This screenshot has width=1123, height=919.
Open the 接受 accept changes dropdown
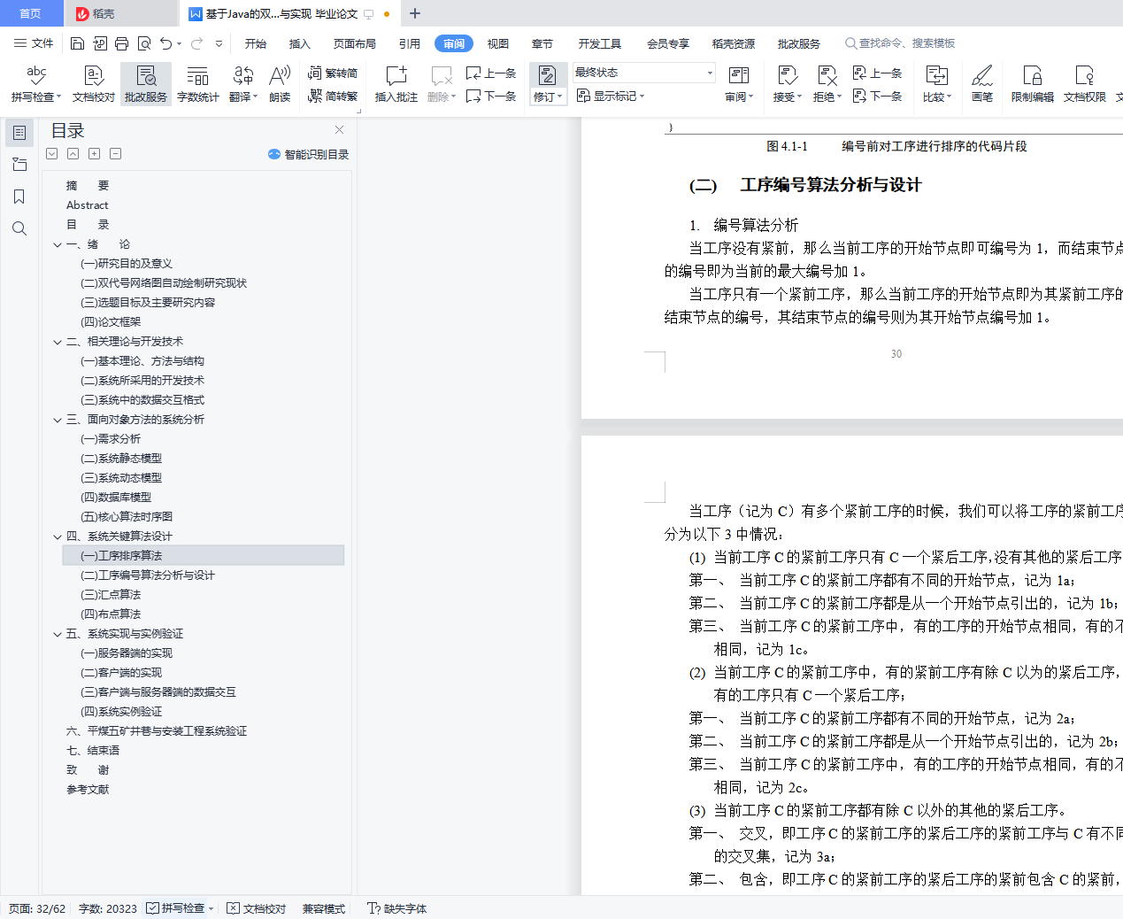point(788,97)
